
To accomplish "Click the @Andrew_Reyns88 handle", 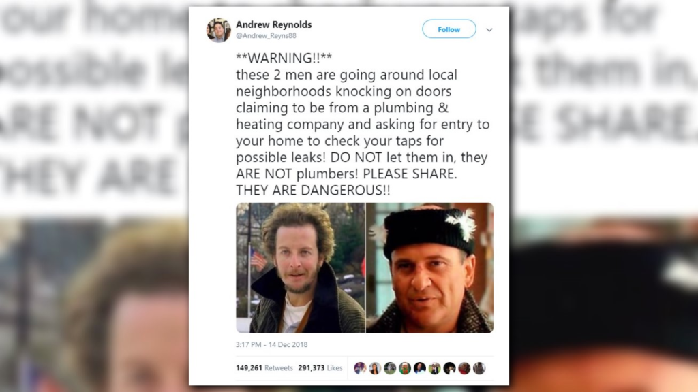I will click(x=266, y=35).
